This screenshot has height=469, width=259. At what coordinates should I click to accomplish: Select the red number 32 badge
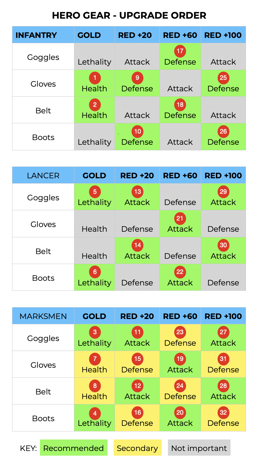[223, 412]
